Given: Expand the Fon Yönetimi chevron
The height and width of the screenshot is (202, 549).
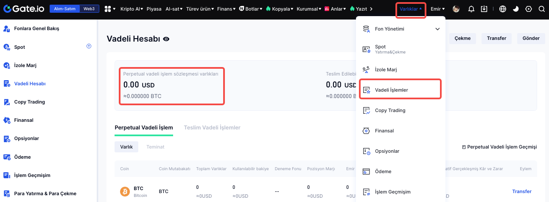Looking at the screenshot, I should (438, 29).
